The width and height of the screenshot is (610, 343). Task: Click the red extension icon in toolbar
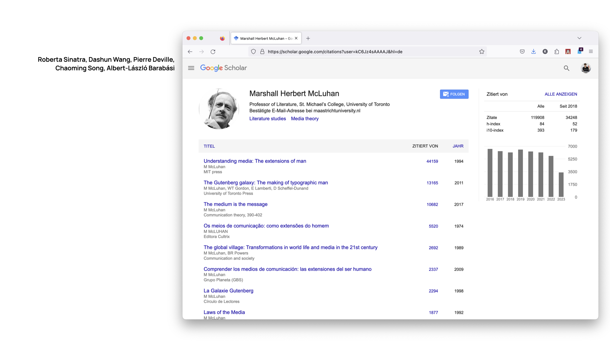[x=568, y=51]
